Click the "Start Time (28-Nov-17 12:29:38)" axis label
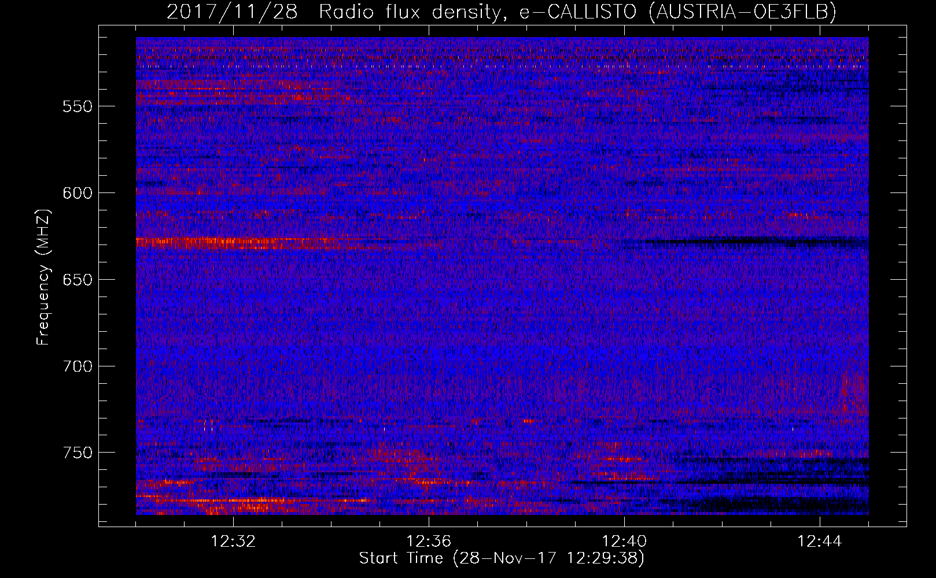The height and width of the screenshot is (578, 936). click(x=502, y=558)
